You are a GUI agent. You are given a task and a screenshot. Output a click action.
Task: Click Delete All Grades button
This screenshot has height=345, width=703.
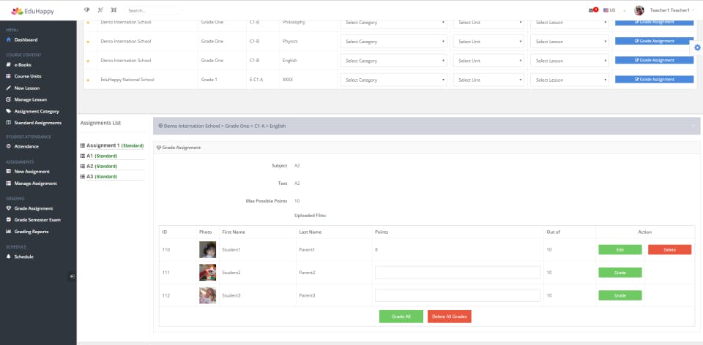pos(449,316)
